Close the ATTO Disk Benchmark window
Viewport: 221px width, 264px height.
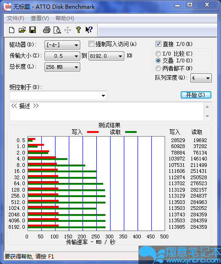[207, 5]
